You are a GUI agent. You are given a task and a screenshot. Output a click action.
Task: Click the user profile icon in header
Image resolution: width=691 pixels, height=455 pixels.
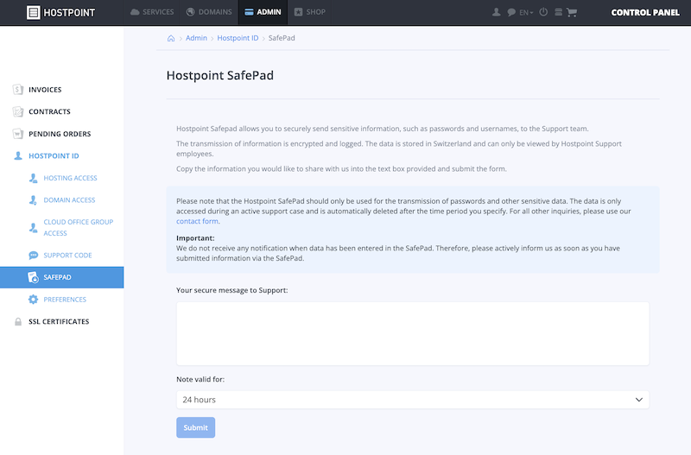pyautogui.click(x=496, y=12)
